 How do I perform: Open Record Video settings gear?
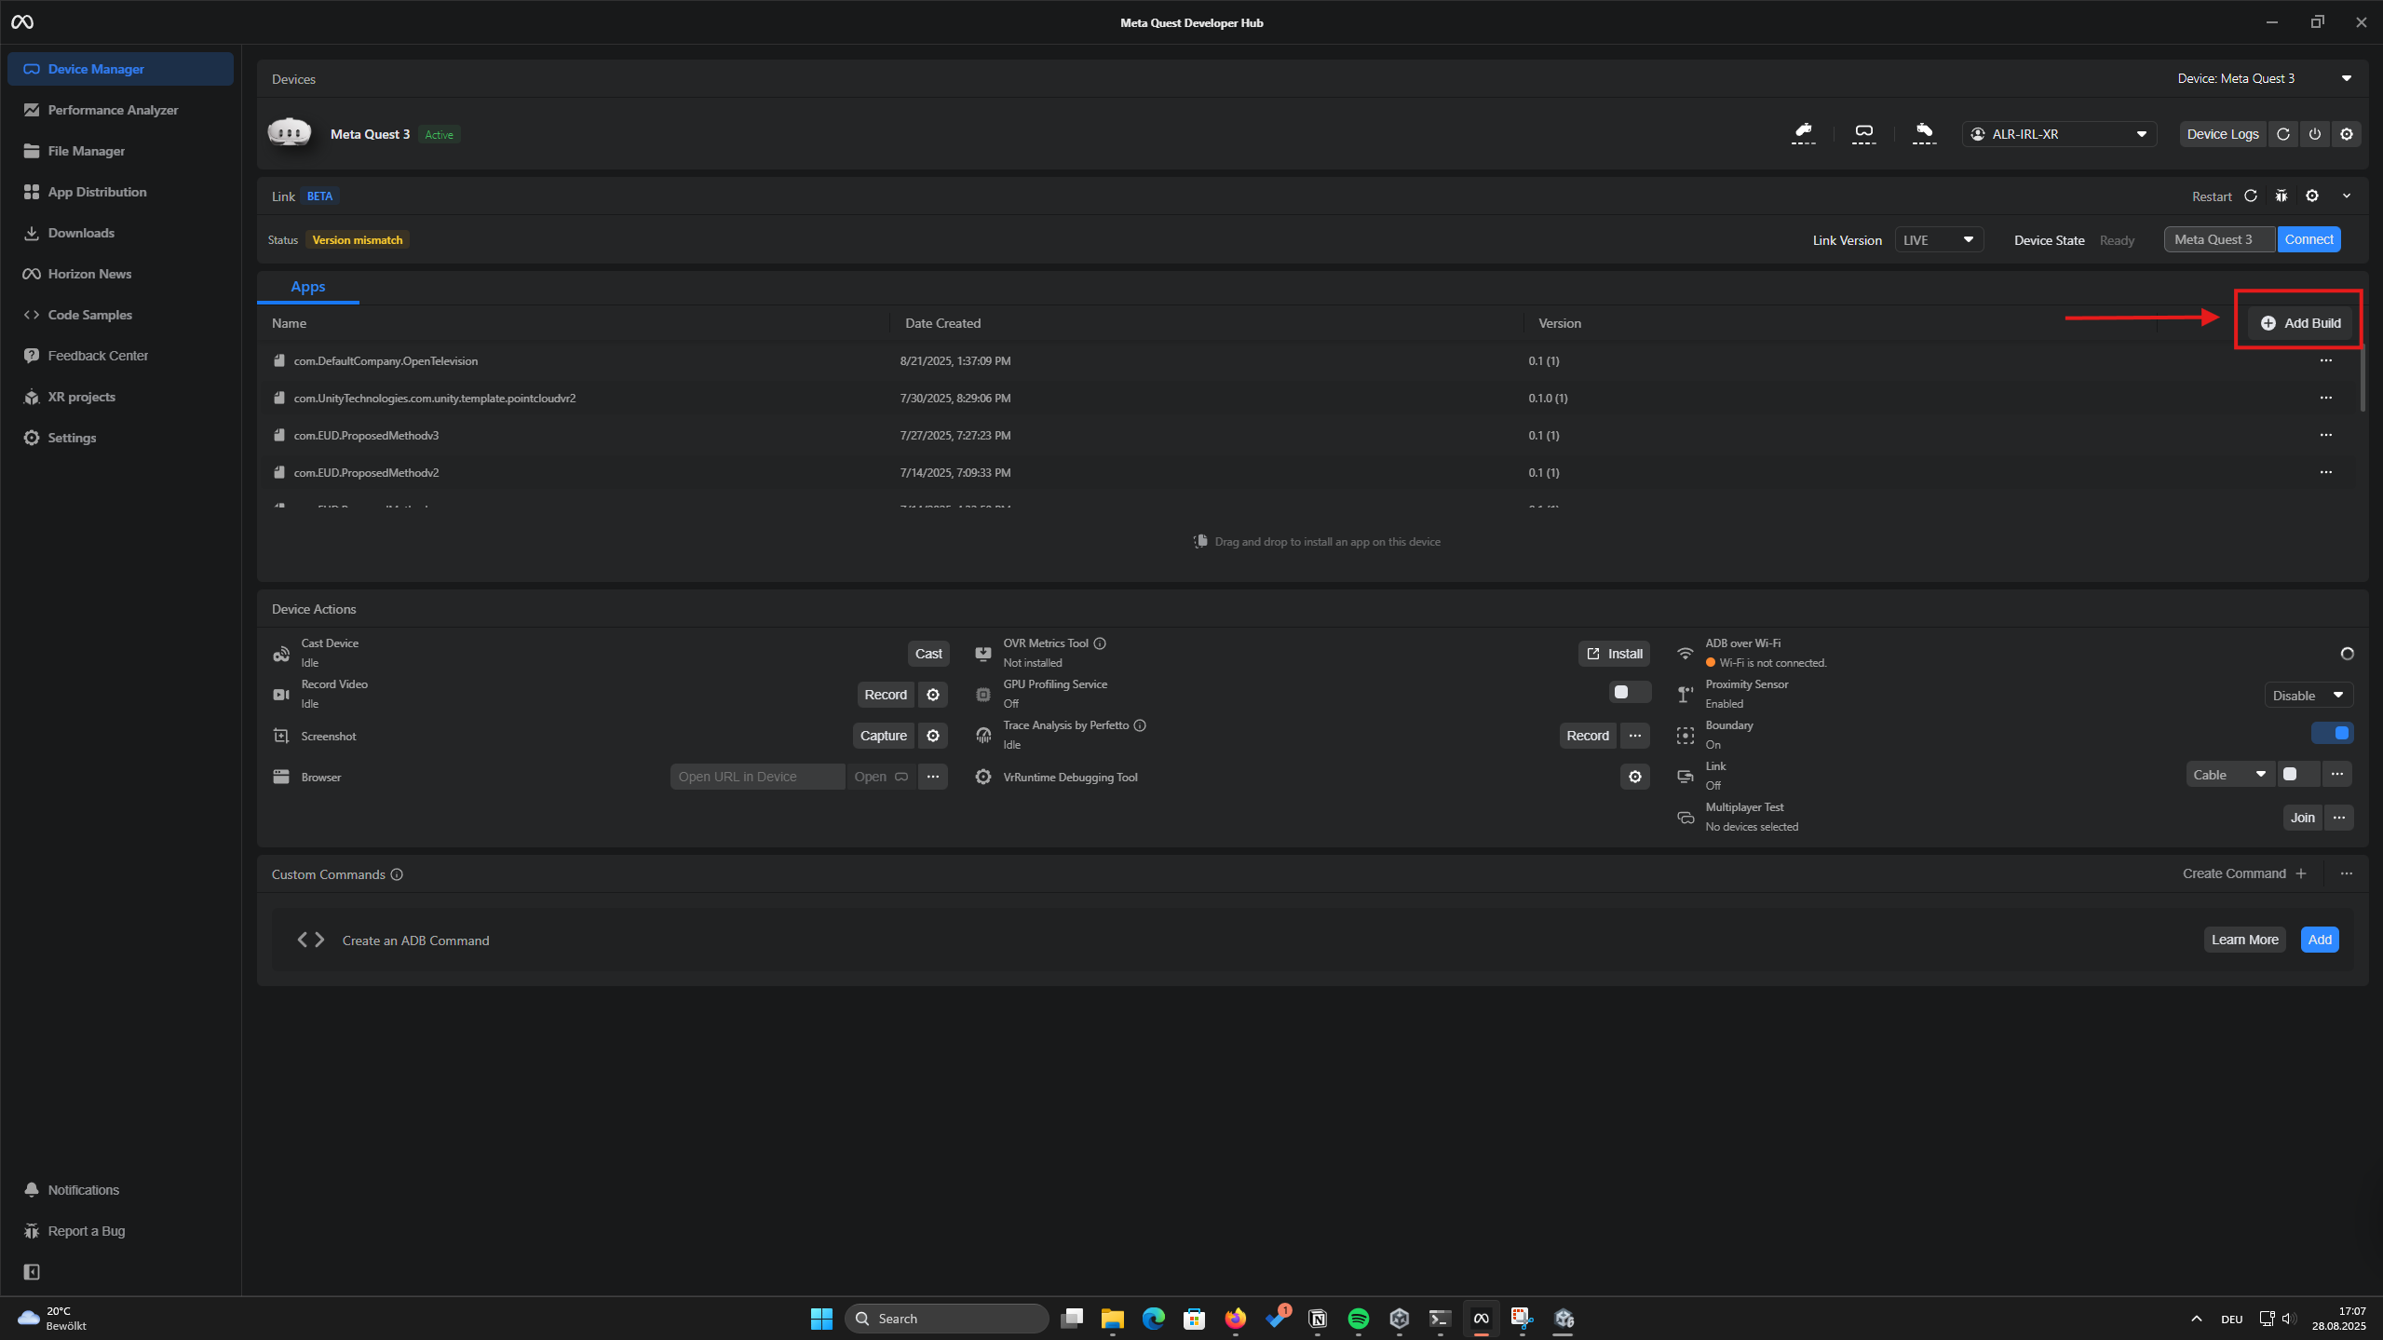pos(932,695)
